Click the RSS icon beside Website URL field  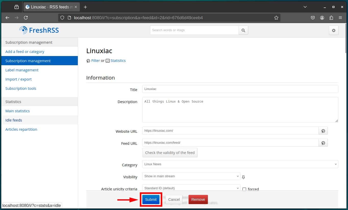tap(323, 131)
